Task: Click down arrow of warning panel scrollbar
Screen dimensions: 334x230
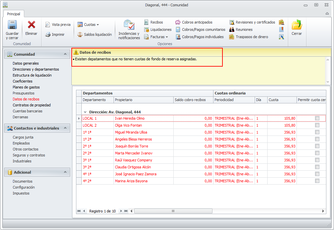Action: (x=328, y=82)
